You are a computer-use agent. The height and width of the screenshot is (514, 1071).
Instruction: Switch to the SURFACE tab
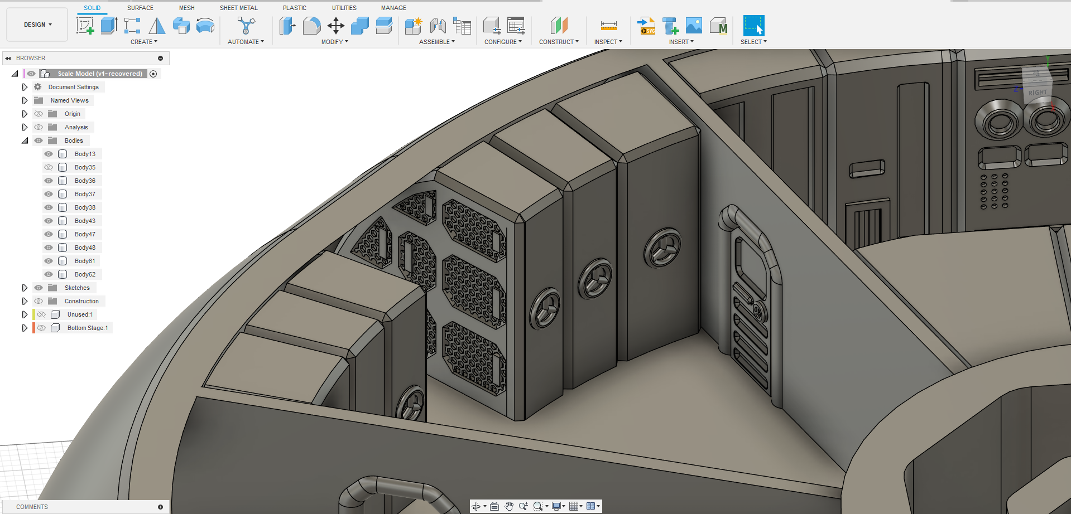(140, 8)
